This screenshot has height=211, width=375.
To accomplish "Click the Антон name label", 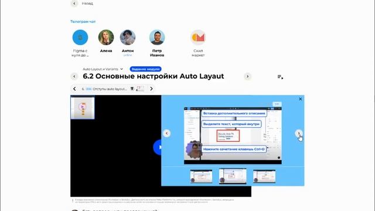I will (x=128, y=51).
